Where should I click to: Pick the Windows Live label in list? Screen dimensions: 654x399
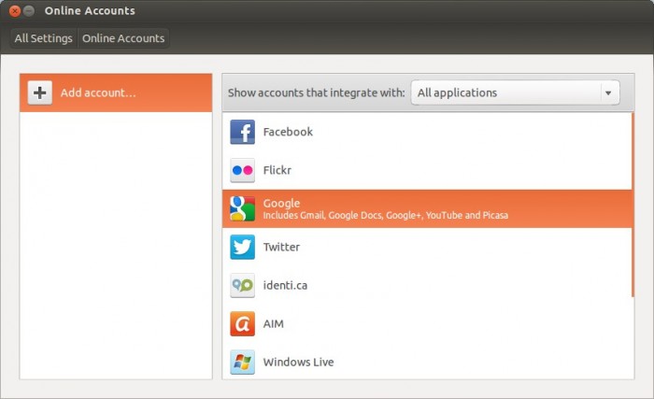click(298, 363)
